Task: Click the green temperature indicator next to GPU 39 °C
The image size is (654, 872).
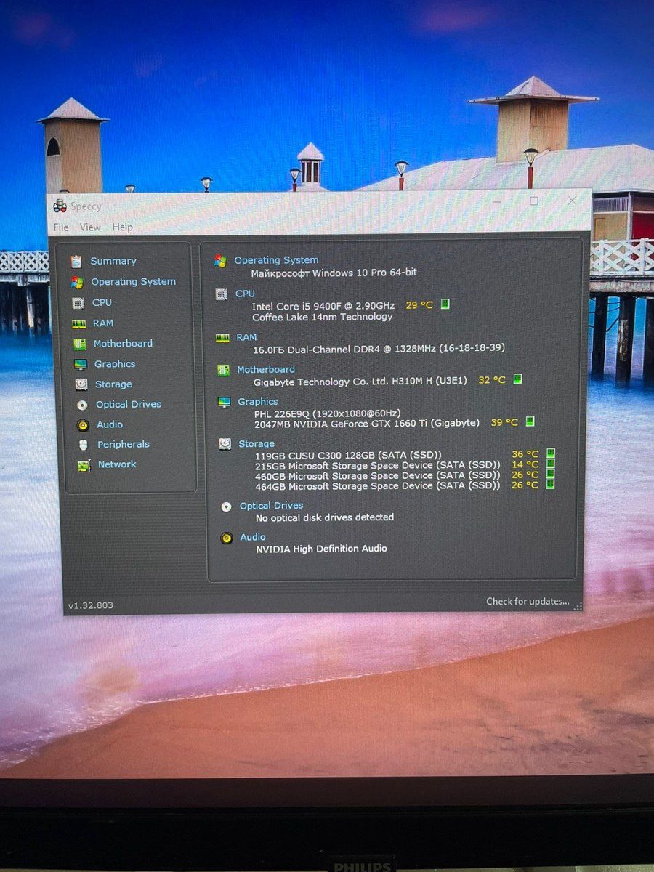Action: point(530,421)
